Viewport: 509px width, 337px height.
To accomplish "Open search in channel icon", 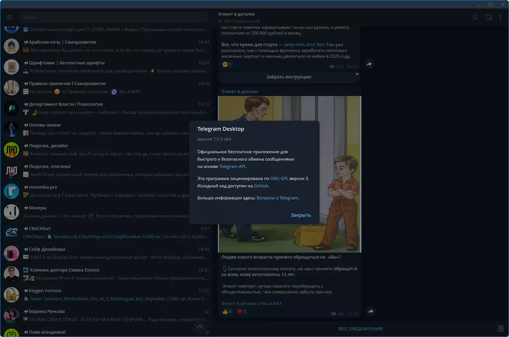I will coord(475,17).
